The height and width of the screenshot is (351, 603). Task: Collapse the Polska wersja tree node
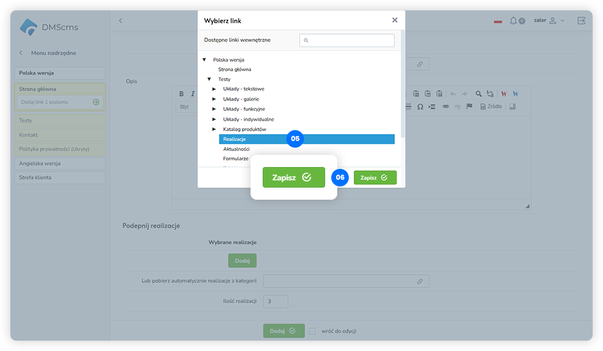coord(204,60)
